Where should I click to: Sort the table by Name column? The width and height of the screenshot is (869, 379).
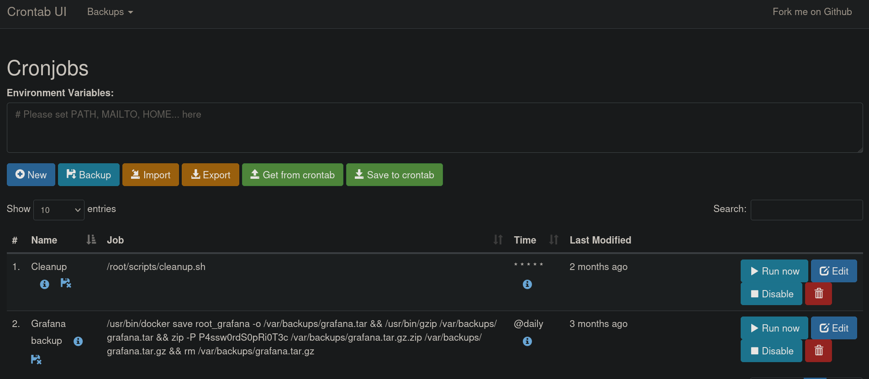pos(44,240)
